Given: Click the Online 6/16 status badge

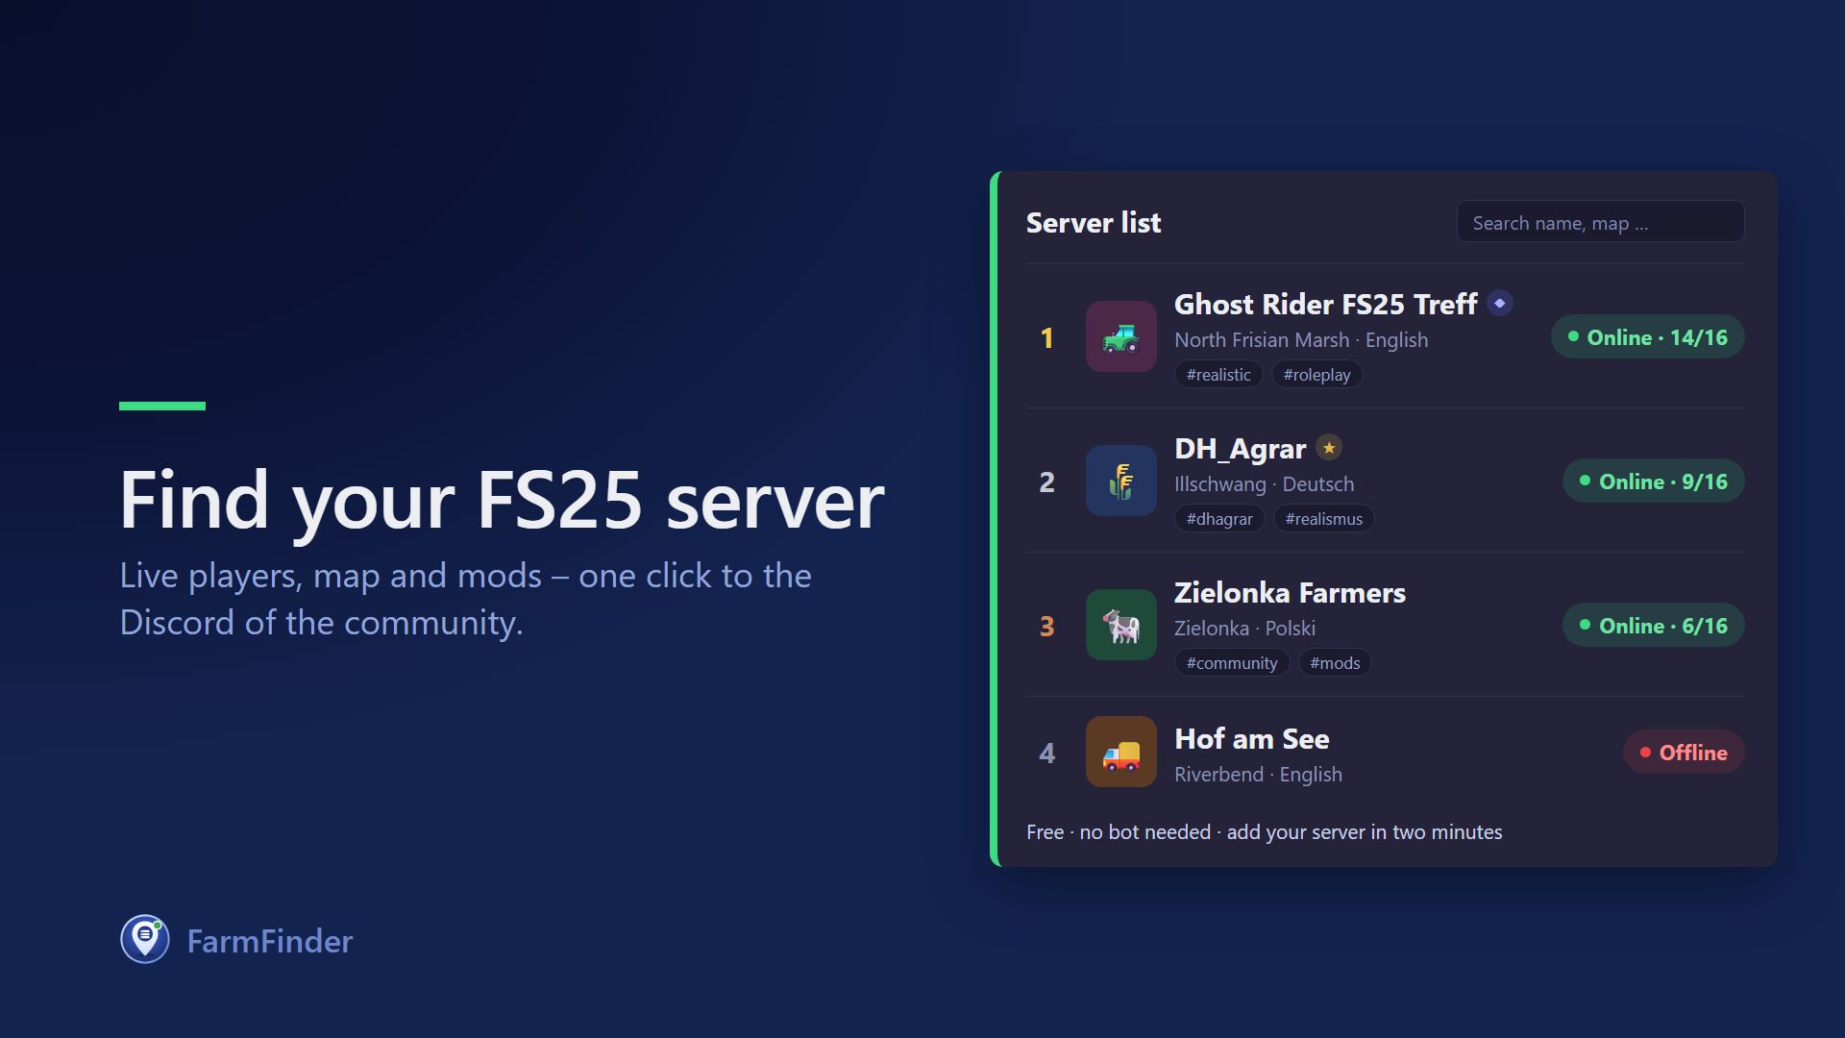Looking at the screenshot, I should [1653, 626].
